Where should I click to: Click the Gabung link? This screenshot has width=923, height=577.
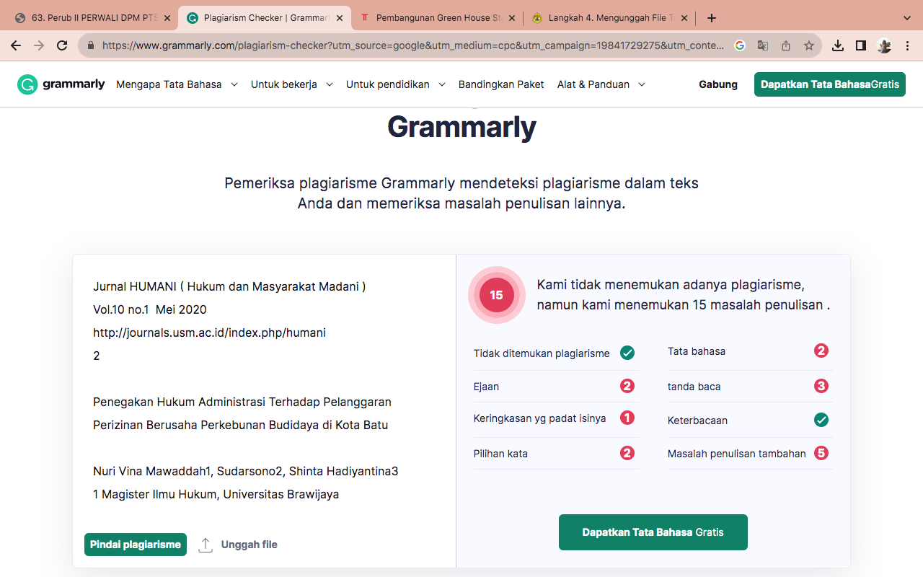tap(718, 84)
